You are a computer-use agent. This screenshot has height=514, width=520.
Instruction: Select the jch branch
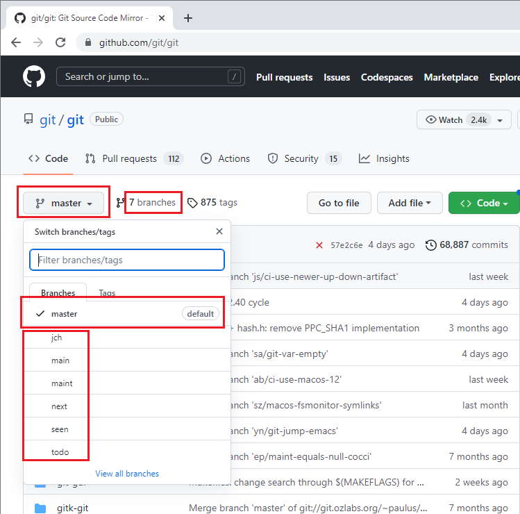pyautogui.click(x=127, y=337)
